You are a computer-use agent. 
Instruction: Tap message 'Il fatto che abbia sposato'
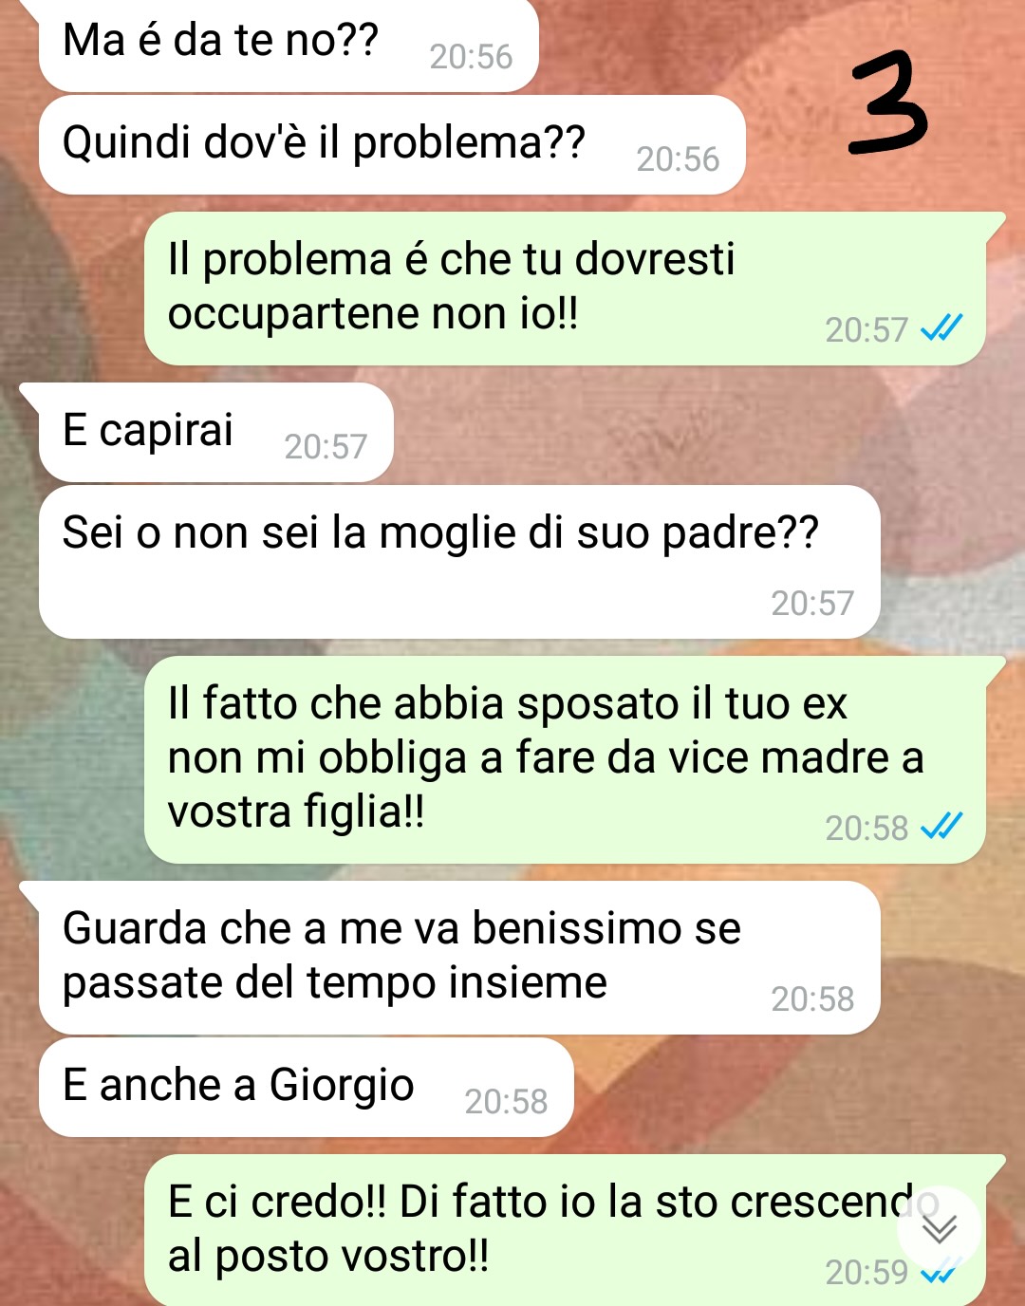pyautogui.click(x=565, y=759)
